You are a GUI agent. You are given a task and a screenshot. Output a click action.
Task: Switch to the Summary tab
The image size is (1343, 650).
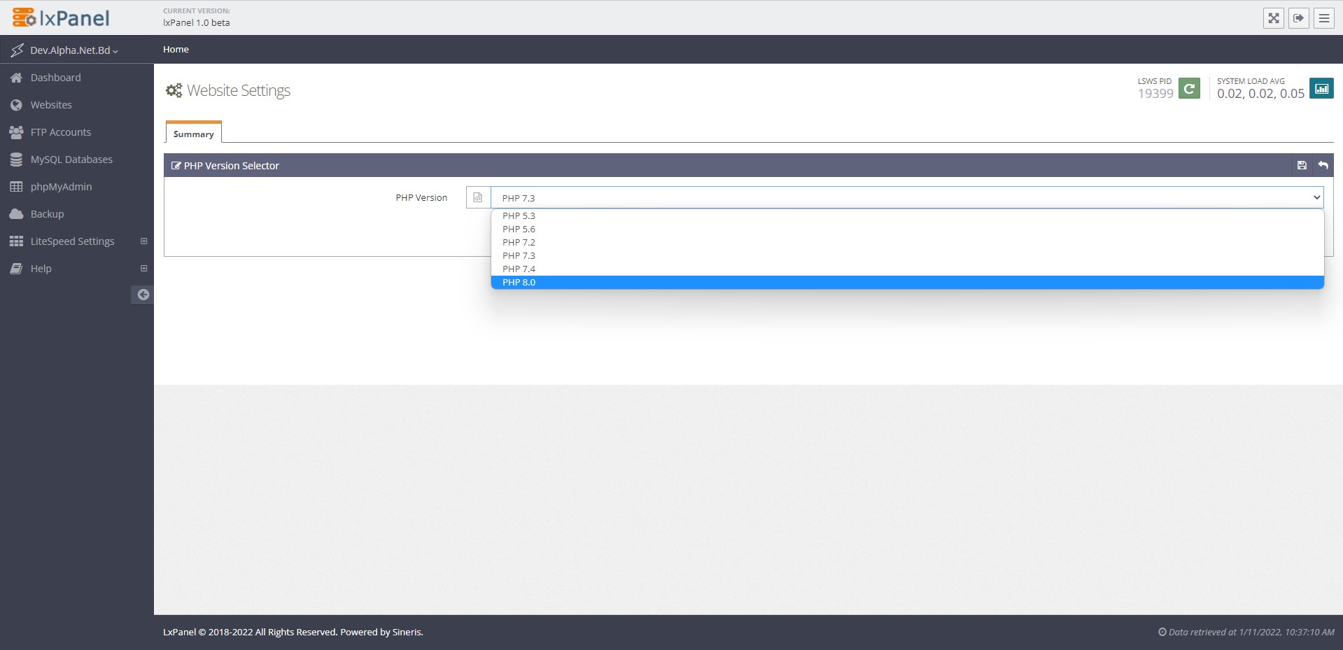pyautogui.click(x=194, y=133)
